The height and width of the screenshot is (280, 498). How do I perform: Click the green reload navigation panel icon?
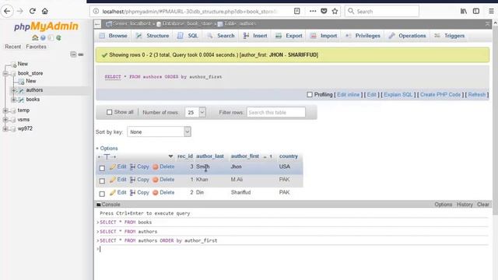click(x=58, y=38)
